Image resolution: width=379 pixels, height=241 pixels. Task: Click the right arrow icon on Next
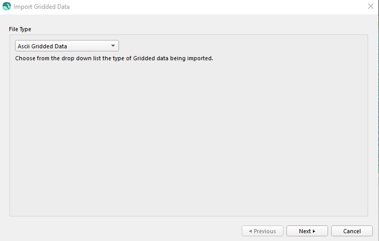[x=314, y=231]
